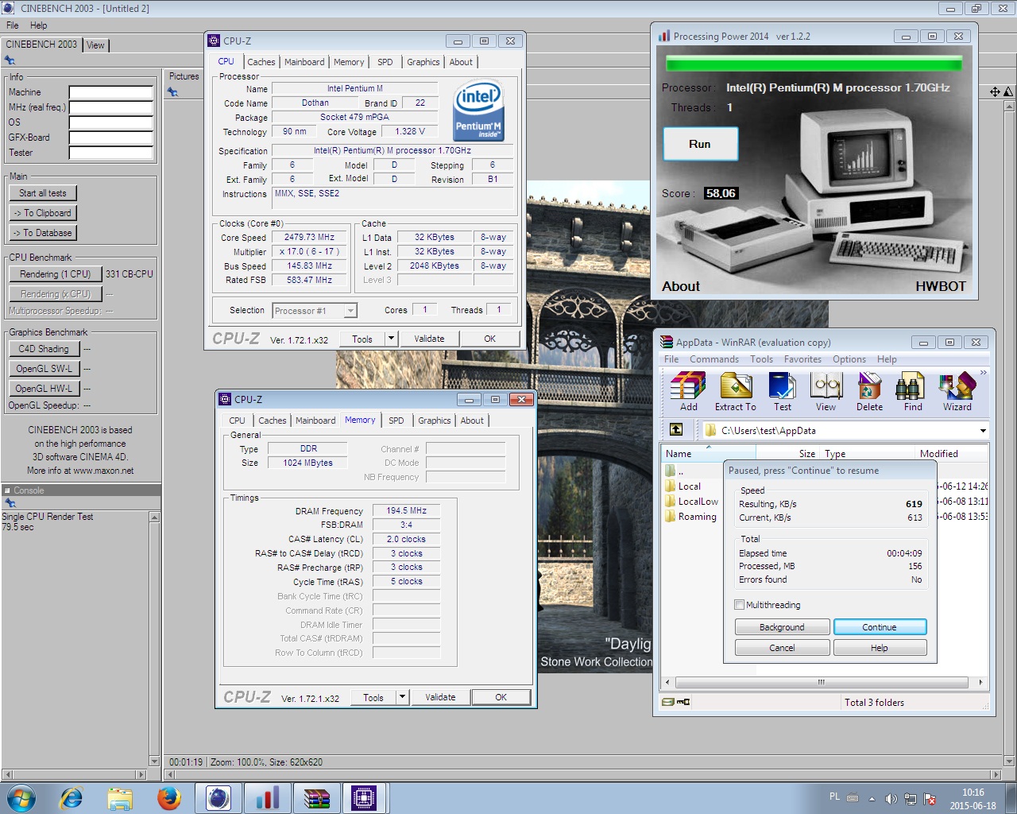The image size is (1017, 814).
Task: Expand the WinRAR toolbar overflow chevron
Action: point(983,373)
